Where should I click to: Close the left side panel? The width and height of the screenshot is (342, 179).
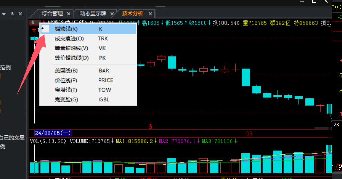point(20,14)
